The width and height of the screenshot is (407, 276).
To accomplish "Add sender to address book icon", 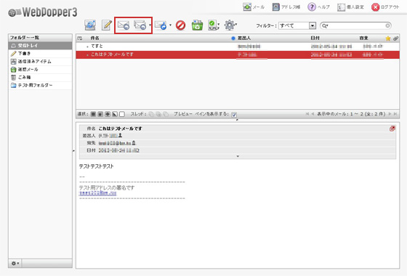I will pos(120,135).
